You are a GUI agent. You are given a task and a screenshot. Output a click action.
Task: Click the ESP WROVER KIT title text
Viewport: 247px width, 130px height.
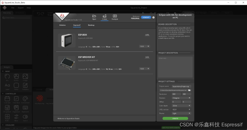(87, 57)
